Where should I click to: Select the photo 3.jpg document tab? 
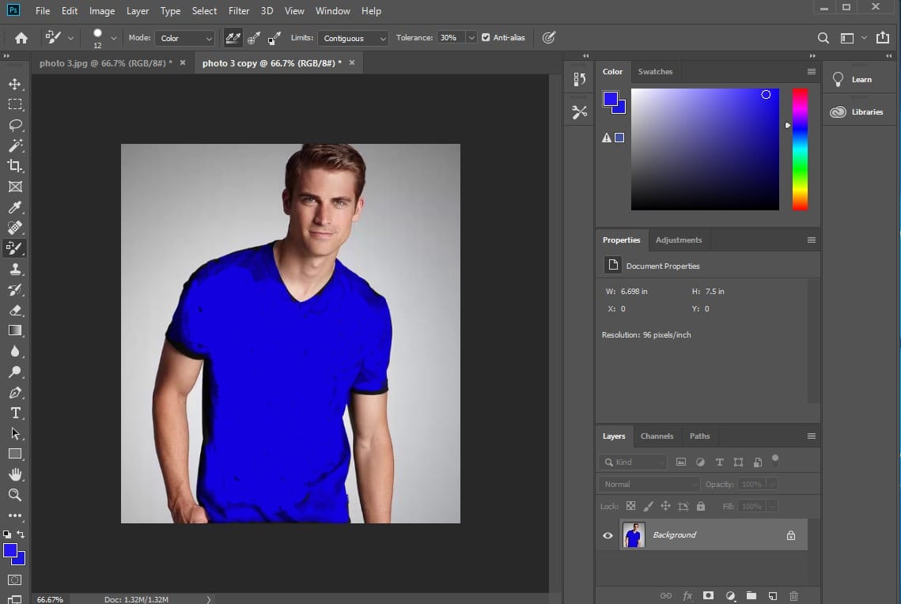click(103, 62)
